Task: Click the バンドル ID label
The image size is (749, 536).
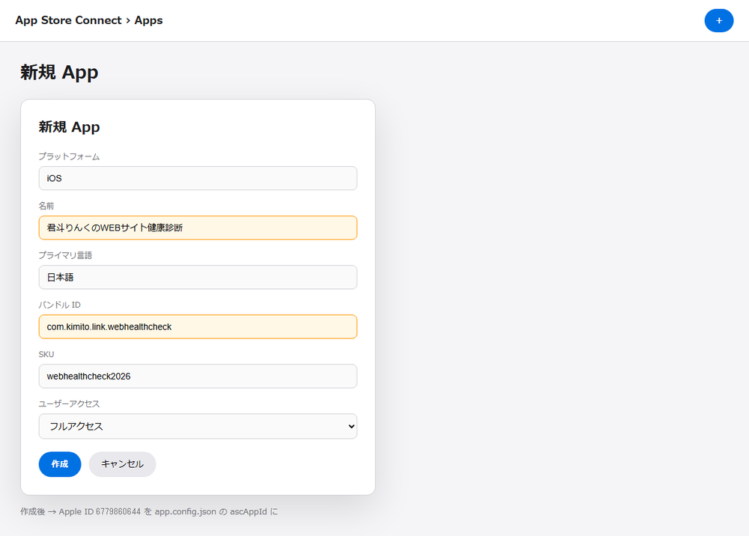Action: (60, 305)
